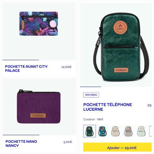View the tropical floral pouch product image
154x154 pixels.
tap(39, 23)
